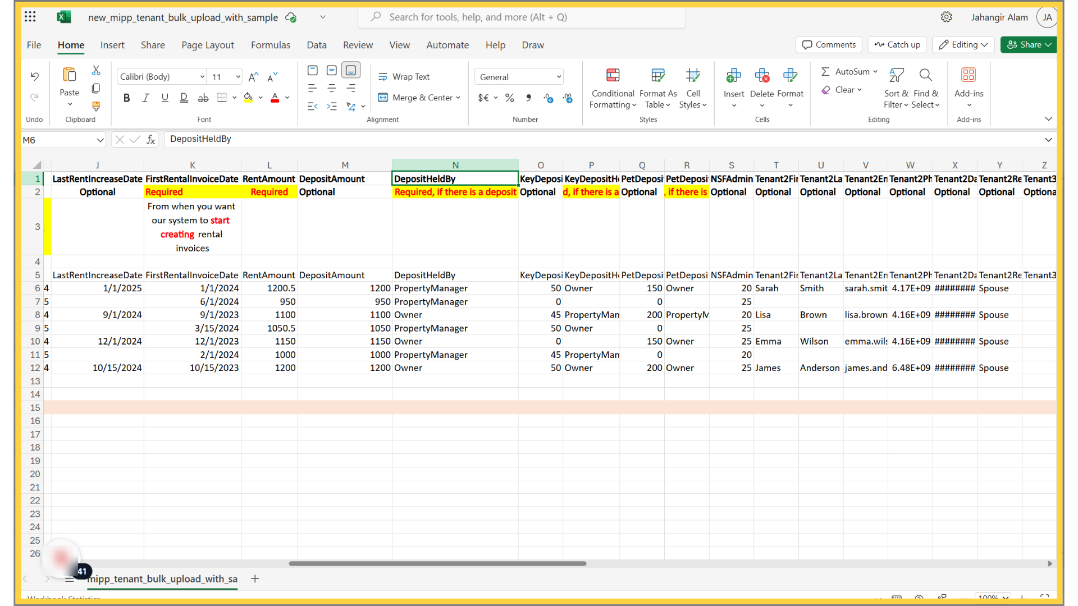Open settings gear icon
The height and width of the screenshot is (606, 1078).
tap(947, 17)
